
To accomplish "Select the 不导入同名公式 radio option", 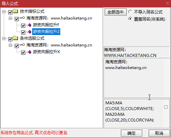I will click(130, 12).
